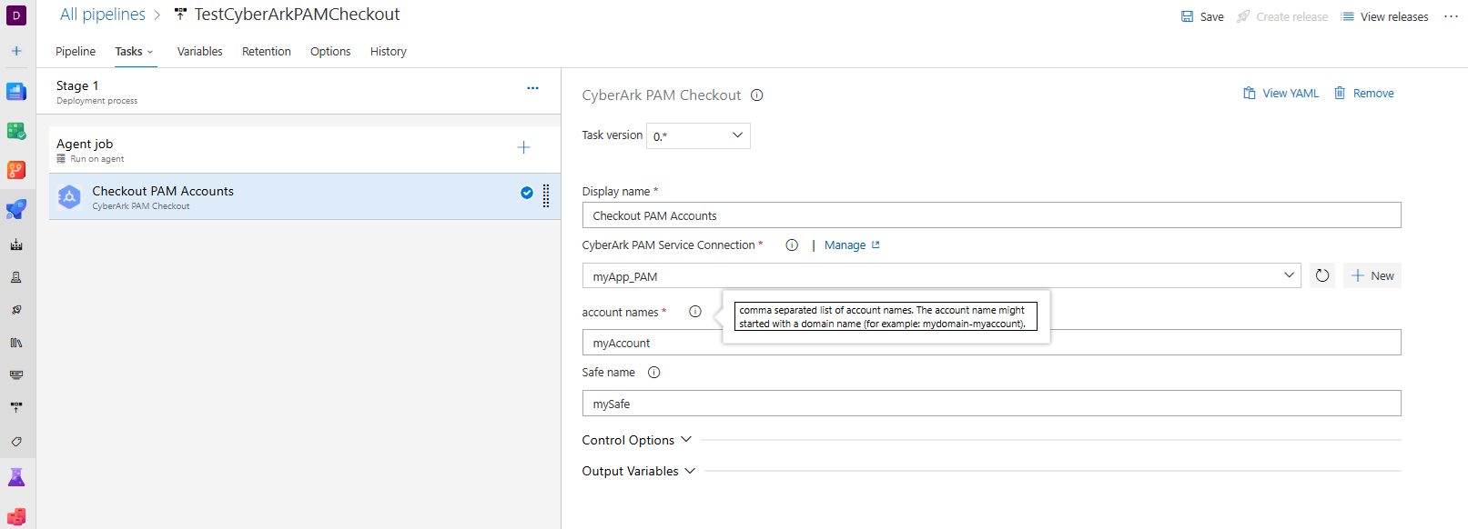Open the myApp_PAM service connection dropdown
This screenshot has height=529, width=1468.
pyautogui.click(x=942, y=275)
